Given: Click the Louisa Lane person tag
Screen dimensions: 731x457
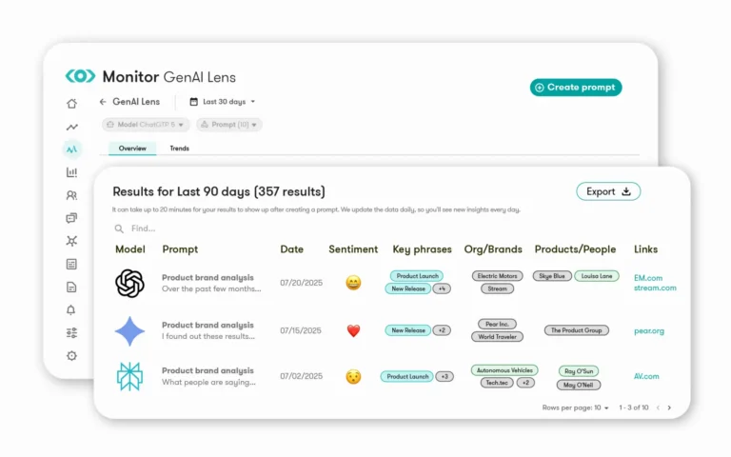Looking at the screenshot, I should click(x=597, y=275).
